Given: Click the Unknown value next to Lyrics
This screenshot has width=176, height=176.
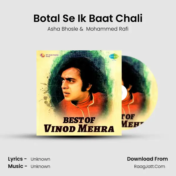Looking at the screenshot, I should [40, 159].
